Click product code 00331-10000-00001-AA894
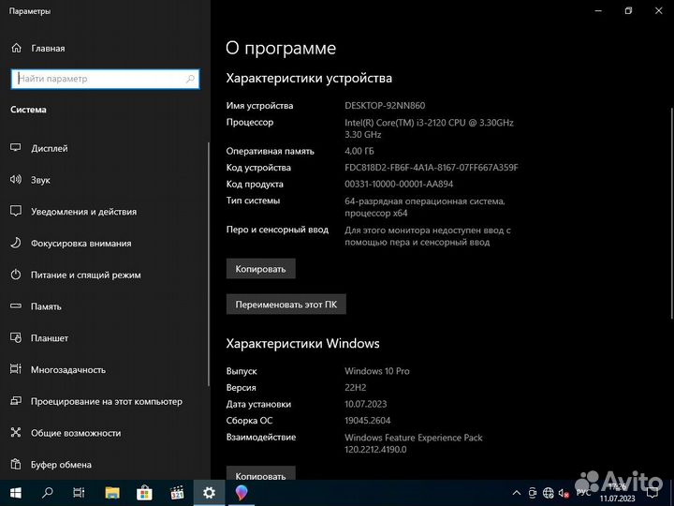 tap(399, 185)
